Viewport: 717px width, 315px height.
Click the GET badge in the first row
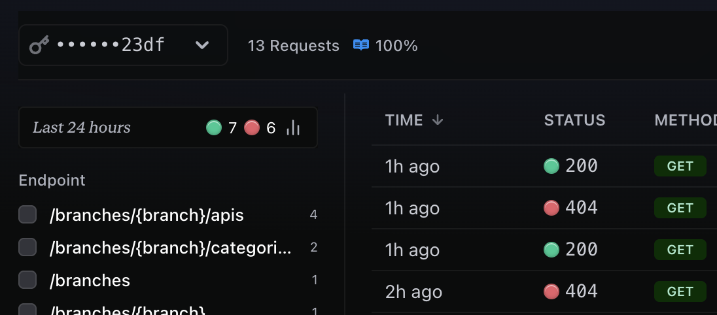(x=680, y=166)
